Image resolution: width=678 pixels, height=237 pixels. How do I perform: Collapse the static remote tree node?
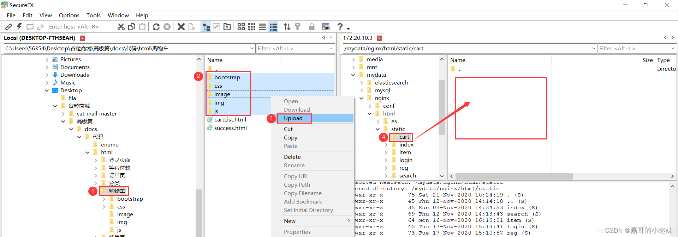377,129
